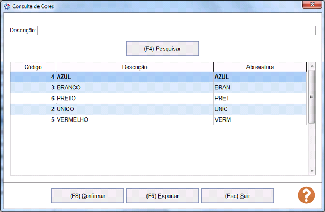Click the BRAN abbreviation cell
This screenshot has height=212, width=325.
(x=260, y=88)
